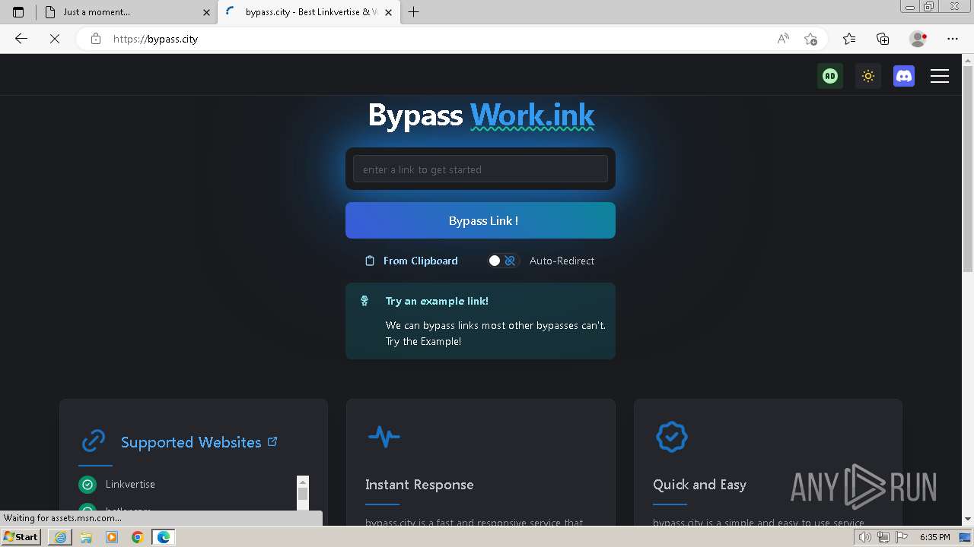Click the 'Try an example link!' box
The image size is (974, 547).
click(x=480, y=321)
